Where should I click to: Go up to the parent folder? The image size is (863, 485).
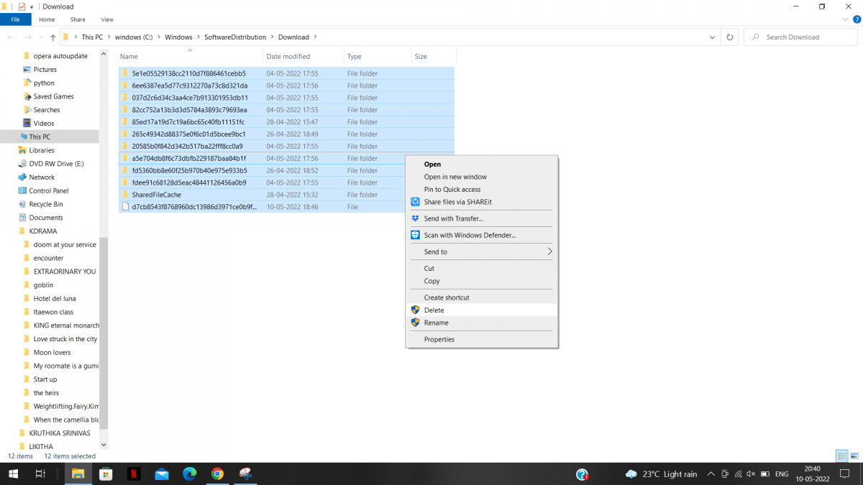pyautogui.click(x=52, y=37)
